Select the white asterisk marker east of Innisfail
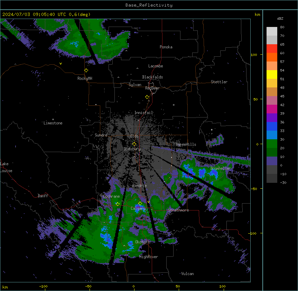 click(x=174, y=105)
